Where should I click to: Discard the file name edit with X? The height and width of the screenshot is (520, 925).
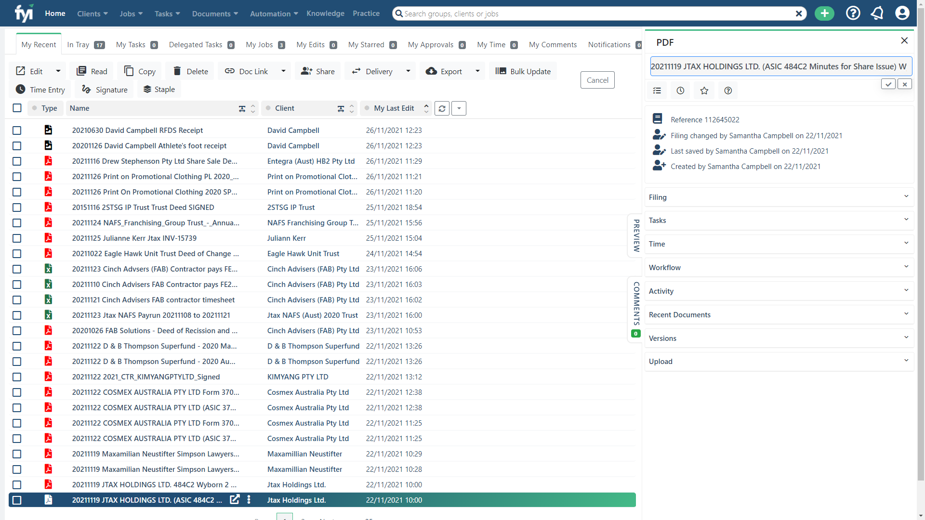[905, 84]
